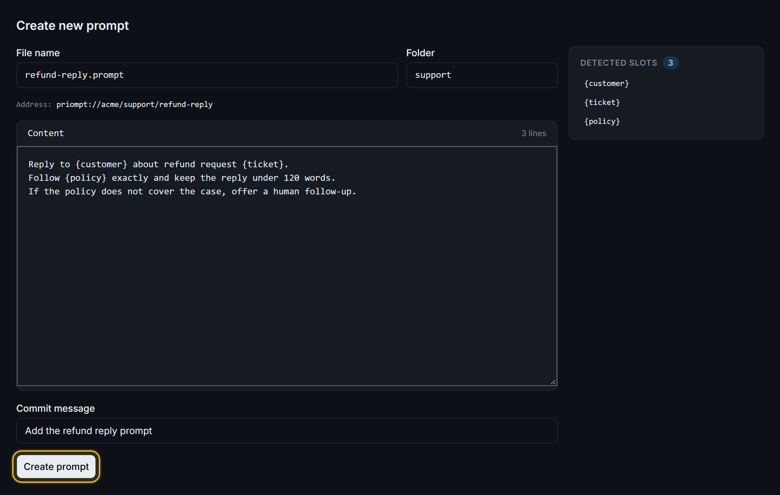Click the 3 lines counter label
Viewport: 780px width, 495px height.
534,133
